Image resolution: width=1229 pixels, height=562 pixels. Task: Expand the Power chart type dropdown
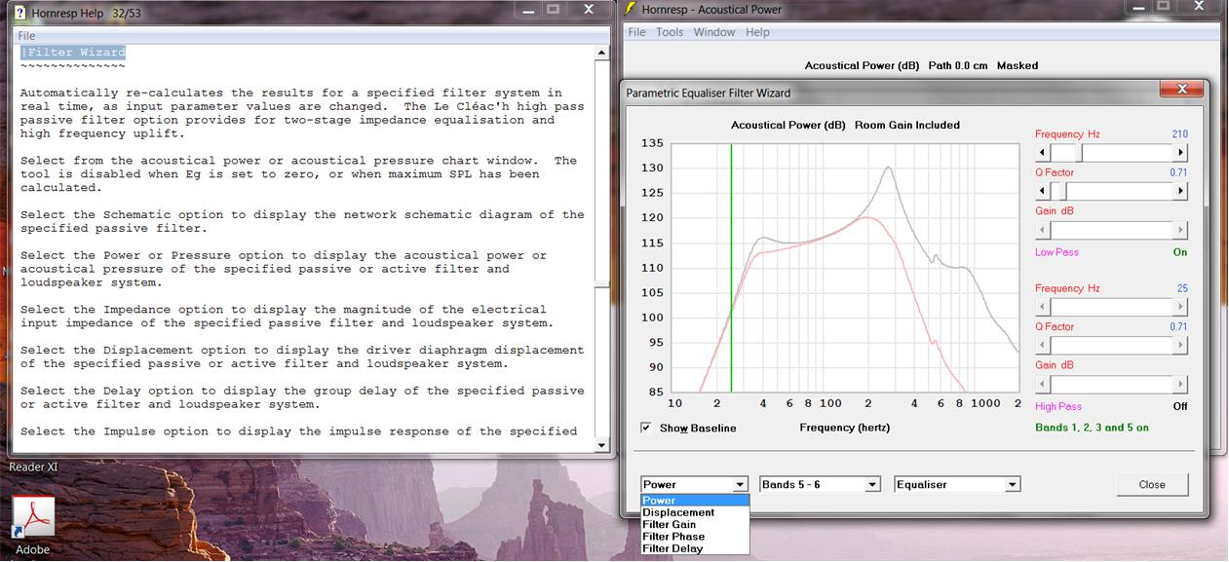[x=740, y=484]
